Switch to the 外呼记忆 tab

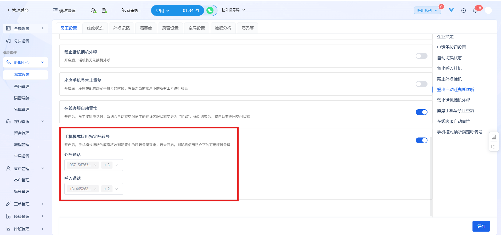point(122,28)
